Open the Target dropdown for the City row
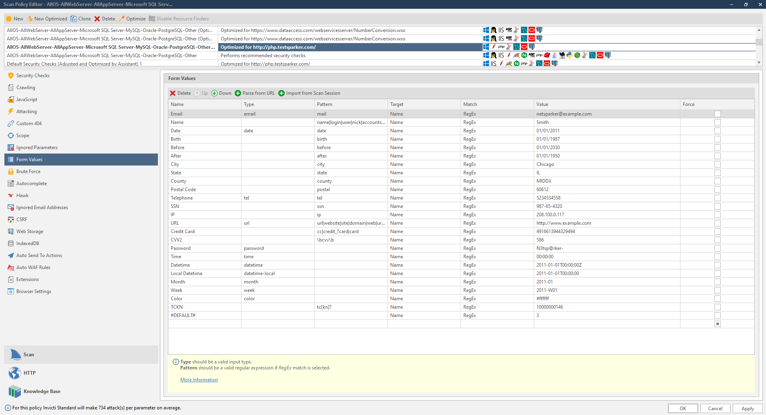The image size is (766, 415). pyautogui.click(x=424, y=164)
